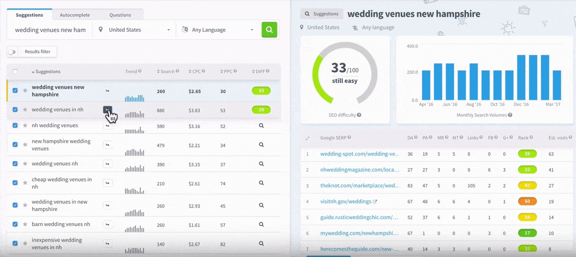The height and width of the screenshot is (257, 576).
Task: Click arrow icon beside 'nh wedding venues'
Action: (x=107, y=126)
